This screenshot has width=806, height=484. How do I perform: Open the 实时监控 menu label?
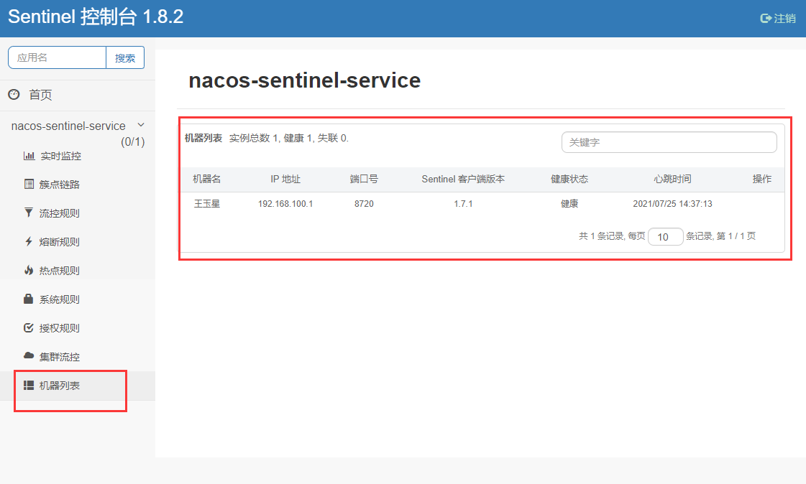(60, 156)
